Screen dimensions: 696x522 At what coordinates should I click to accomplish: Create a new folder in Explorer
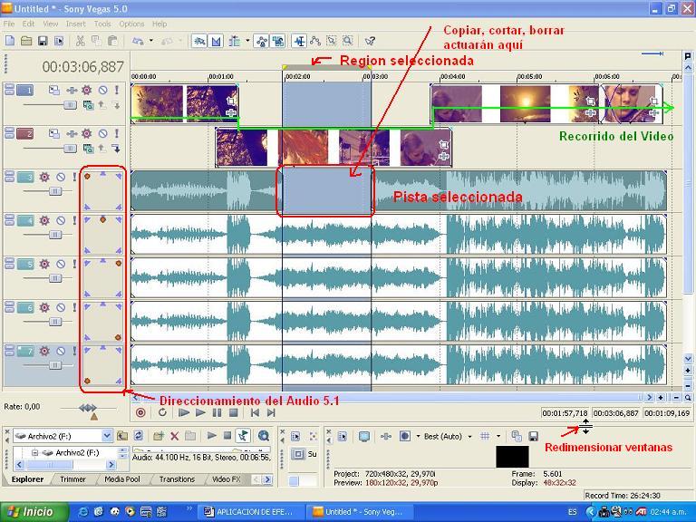point(159,436)
